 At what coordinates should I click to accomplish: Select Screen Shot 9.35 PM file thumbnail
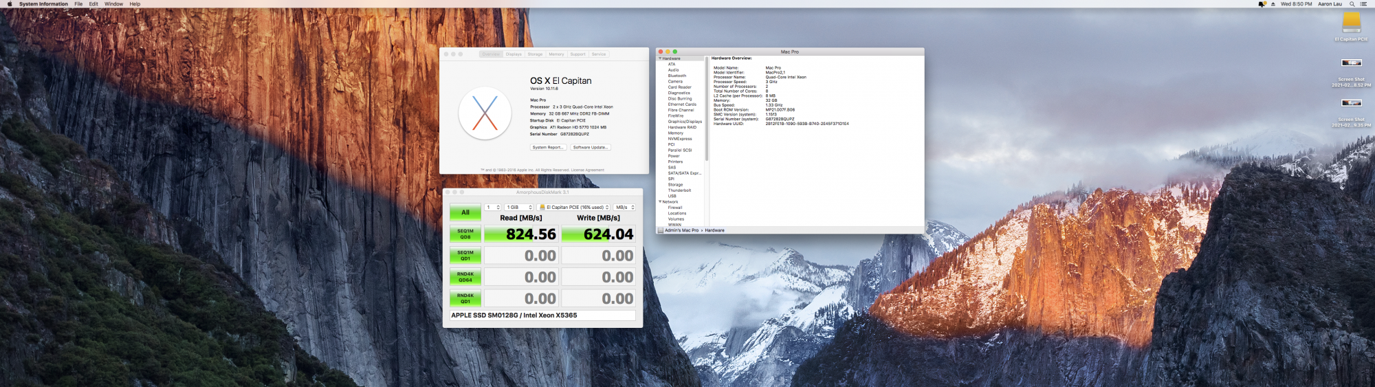pos(1352,103)
